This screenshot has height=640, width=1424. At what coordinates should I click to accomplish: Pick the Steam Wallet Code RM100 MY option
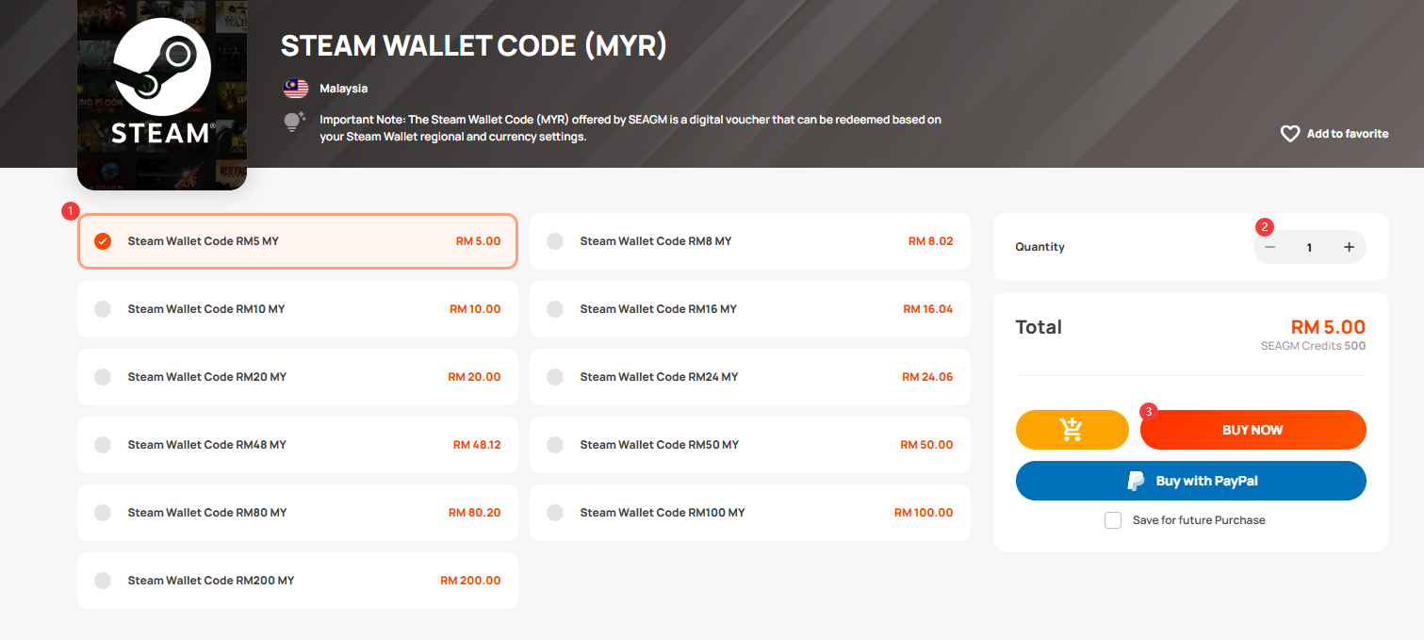point(750,513)
